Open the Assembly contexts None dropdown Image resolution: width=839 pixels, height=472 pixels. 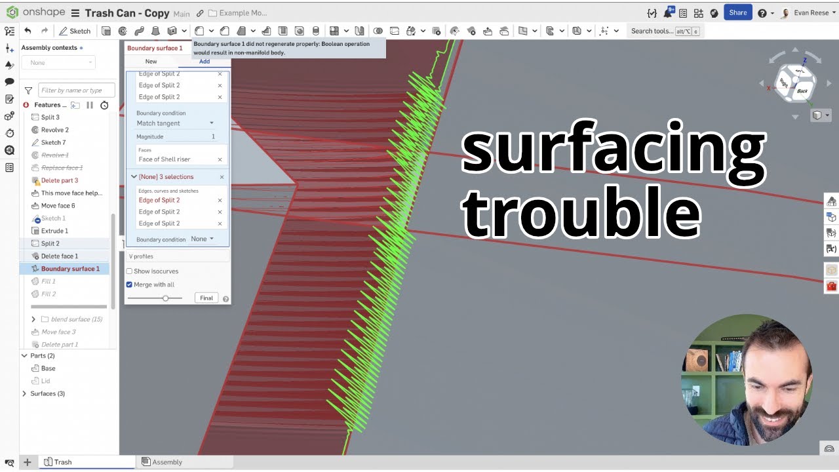tap(58, 63)
